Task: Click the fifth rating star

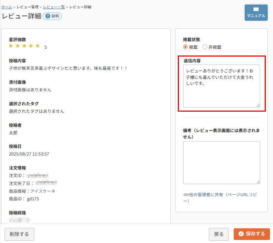Action: tap(38, 46)
